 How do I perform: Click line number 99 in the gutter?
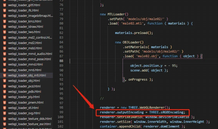point(61,112)
